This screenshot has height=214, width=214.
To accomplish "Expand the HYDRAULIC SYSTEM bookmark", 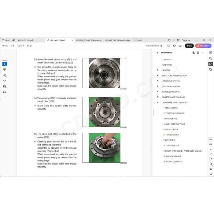I will tap(157, 81).
